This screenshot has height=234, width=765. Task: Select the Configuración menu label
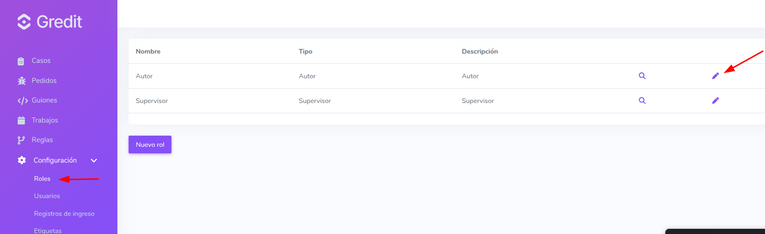(x=55, y=160)
